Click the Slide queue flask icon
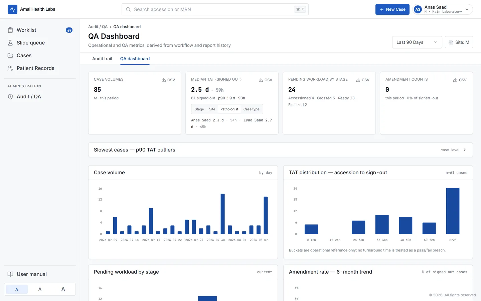The height and width of the screenshot is (301, 481). [x=10, y=43]
